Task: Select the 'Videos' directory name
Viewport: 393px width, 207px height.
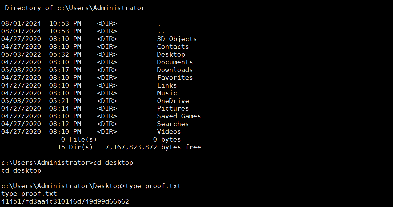Action: 169,132
